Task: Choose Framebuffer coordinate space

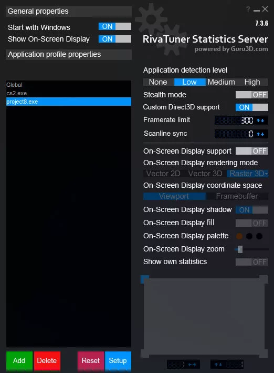Action: tap(237, 196)
